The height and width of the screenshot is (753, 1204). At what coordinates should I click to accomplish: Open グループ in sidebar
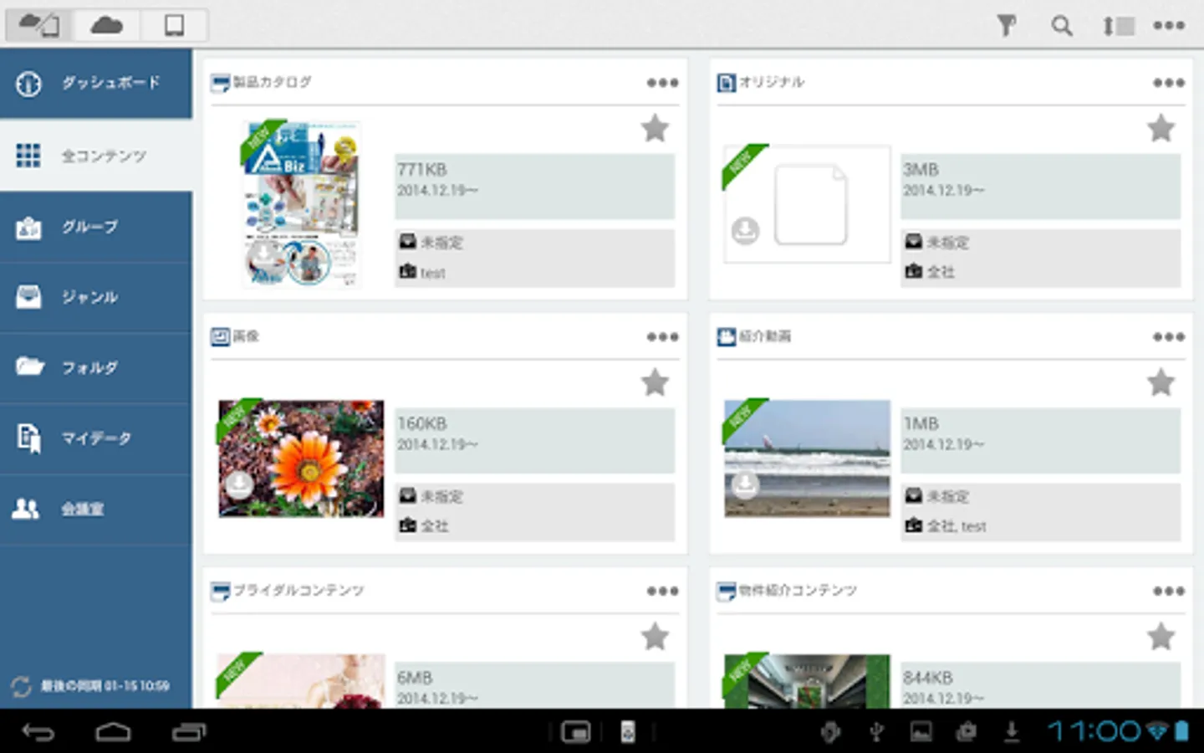click(x=96, y=227)
